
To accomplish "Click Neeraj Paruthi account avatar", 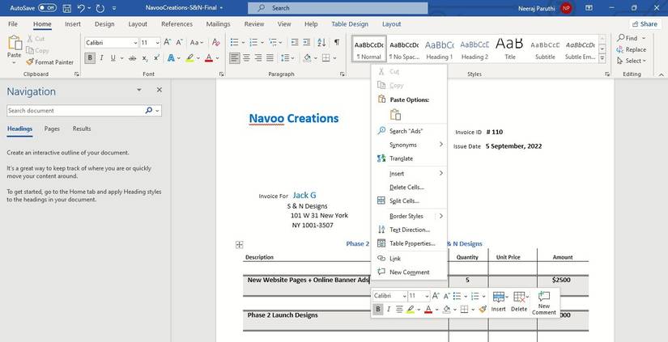I will click(566, 7).
